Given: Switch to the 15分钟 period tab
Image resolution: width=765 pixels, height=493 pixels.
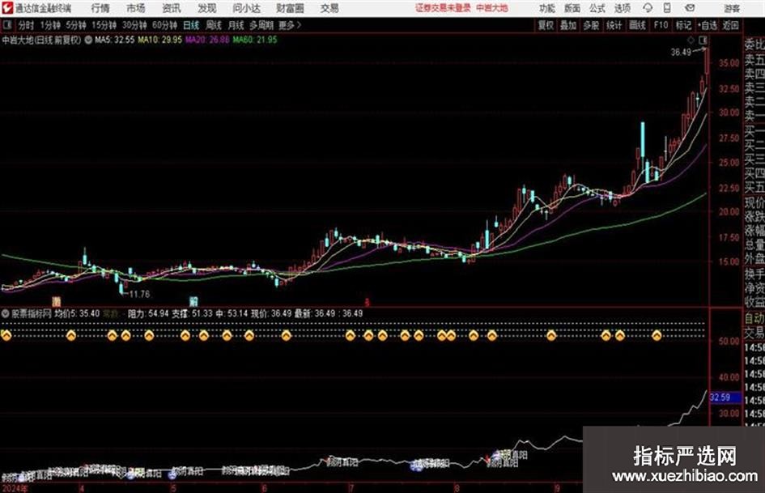Looking at the screenshot, I should [104, 25].
